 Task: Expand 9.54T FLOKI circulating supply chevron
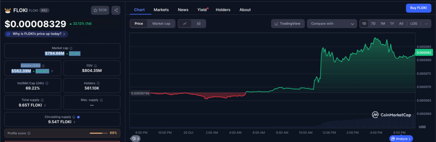[x=74, y=122]
